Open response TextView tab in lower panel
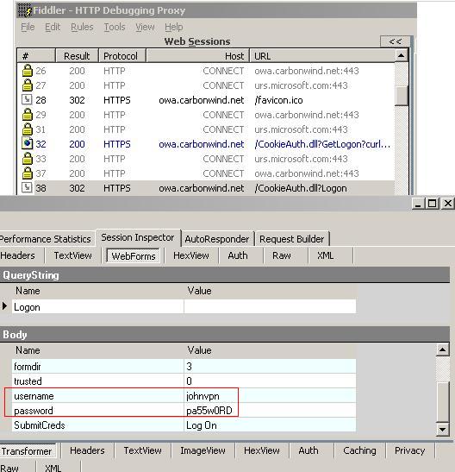Viewport: 455px width, 472px height. coord(142,450)
